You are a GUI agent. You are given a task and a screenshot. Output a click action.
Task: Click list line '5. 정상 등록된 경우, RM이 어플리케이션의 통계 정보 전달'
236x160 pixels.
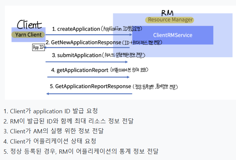pos(81,151)
